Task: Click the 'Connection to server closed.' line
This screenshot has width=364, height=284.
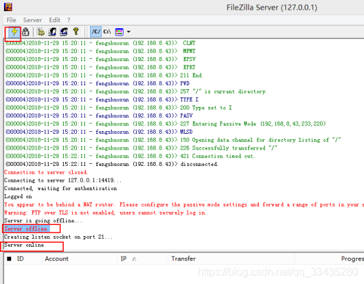Action: coord(46,172)
